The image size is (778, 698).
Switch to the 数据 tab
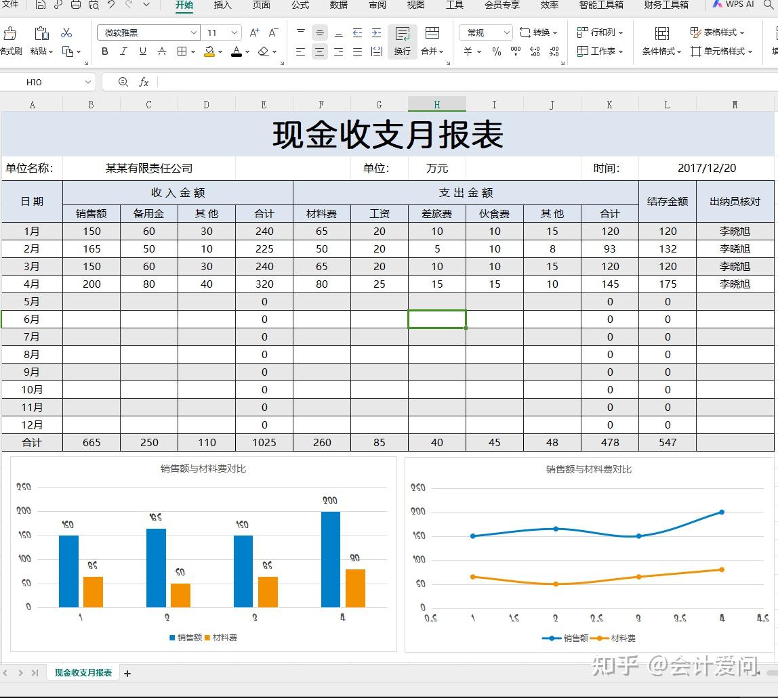coord(339,5)
